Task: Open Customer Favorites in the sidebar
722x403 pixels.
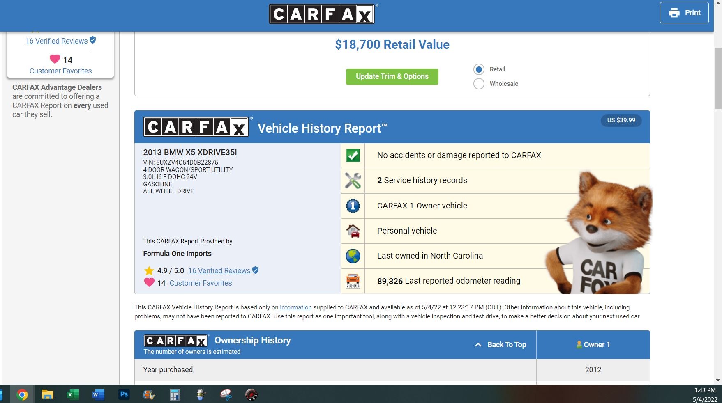Action: [60, 71]
